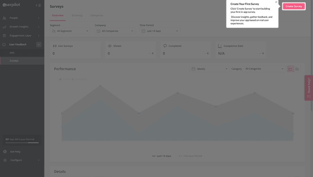
Task: Click the free trial days left progress bar
Action: click(22, 143)
